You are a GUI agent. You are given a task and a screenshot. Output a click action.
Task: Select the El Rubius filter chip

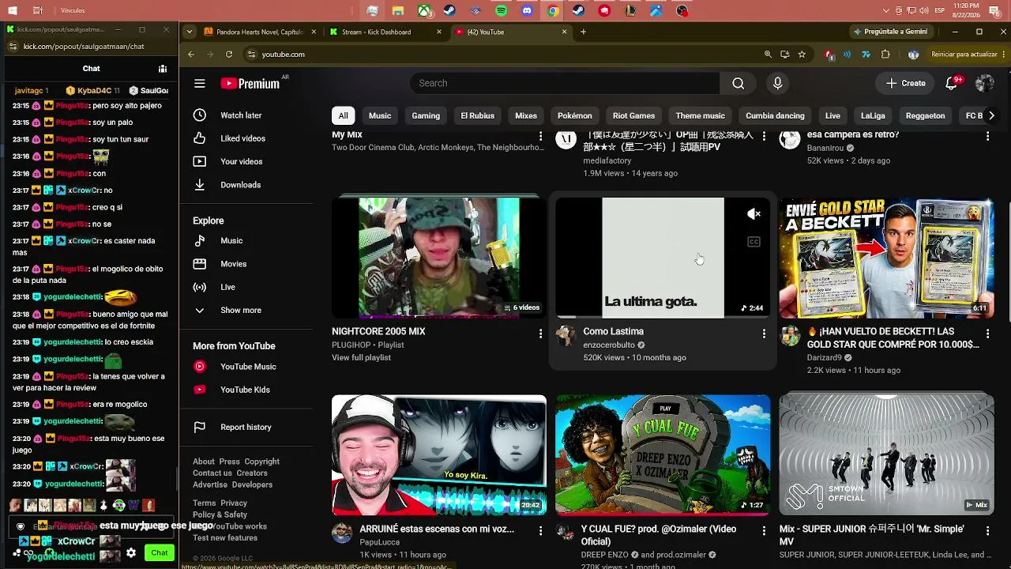[477, 115]
